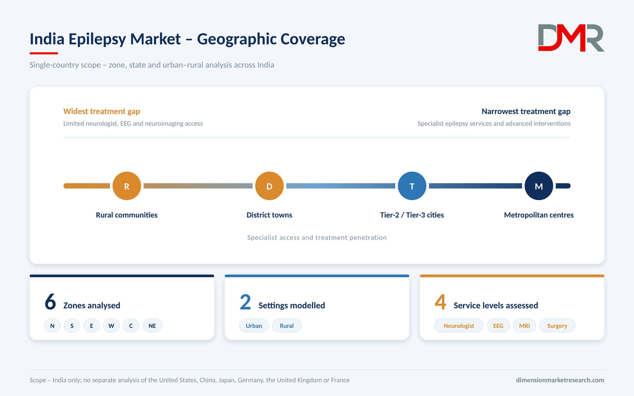The height and width of the screenshot is (396, 634).
Task: Click the S zone chip
Action: coord(72,326)
